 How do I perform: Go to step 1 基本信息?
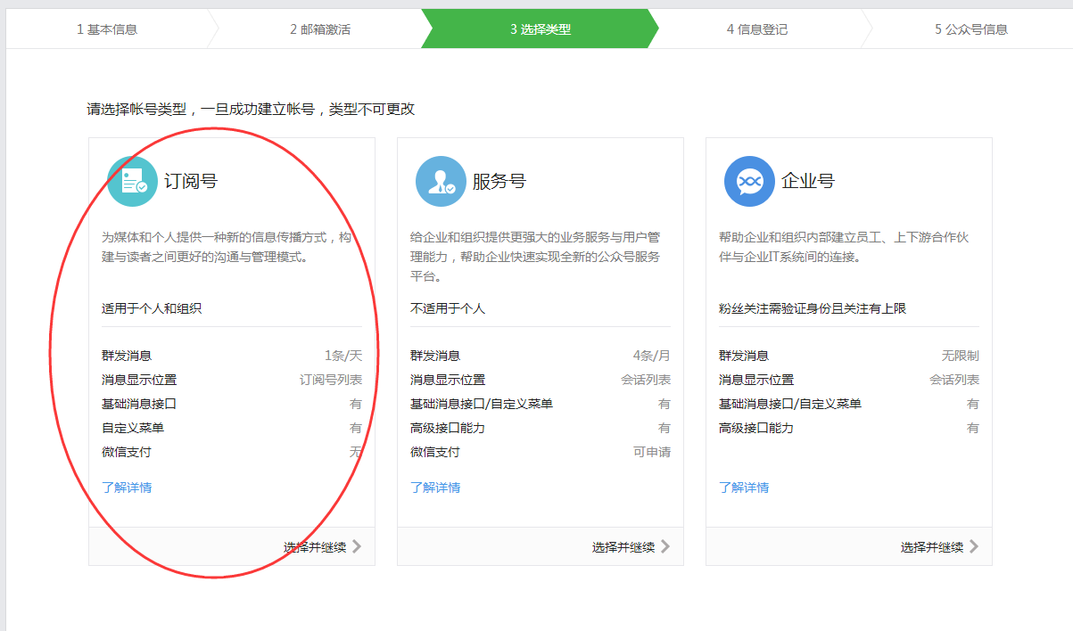tap(107, 29)
